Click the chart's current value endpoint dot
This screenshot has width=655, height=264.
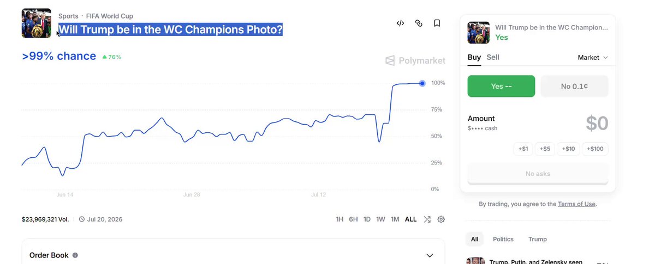(x=422, y=83)
